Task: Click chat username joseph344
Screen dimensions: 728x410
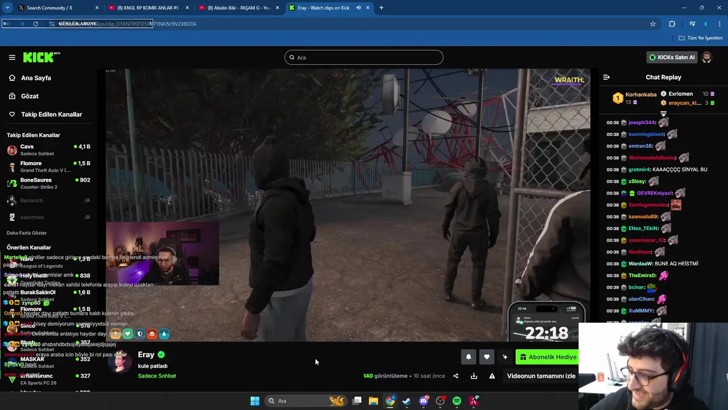Action: (642, 122)
